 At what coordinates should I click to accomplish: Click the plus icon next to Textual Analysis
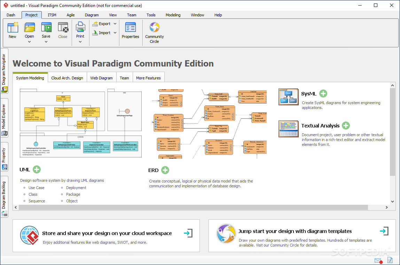click(x=346, y=125)
